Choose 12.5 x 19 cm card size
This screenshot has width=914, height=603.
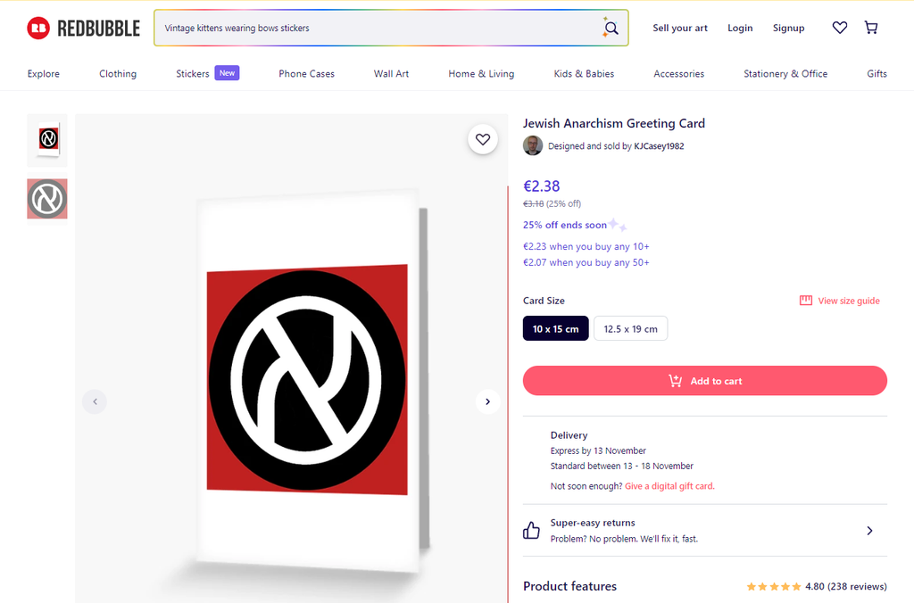[630, 328]
